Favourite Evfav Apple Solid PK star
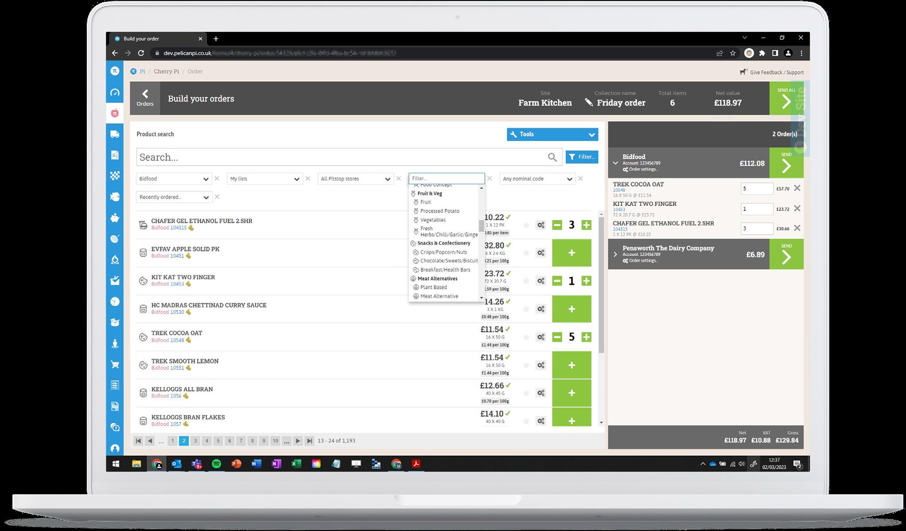906x531 pixels. pyautogui.click(x=526, y=253)
